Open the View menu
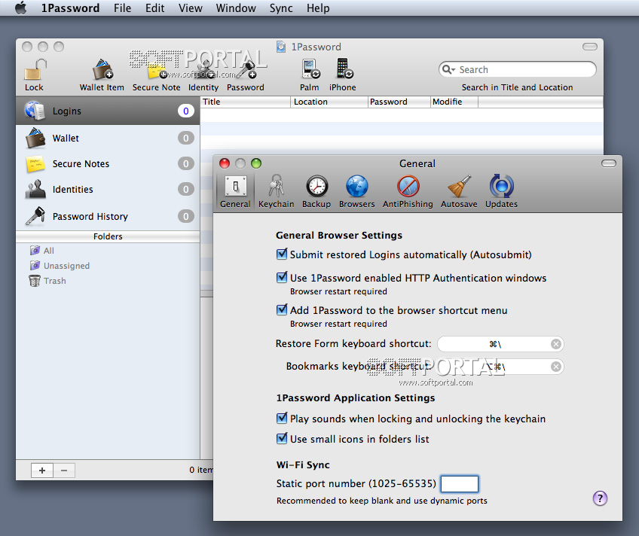This screenshot has height=536, width=639. coord(191,8)
